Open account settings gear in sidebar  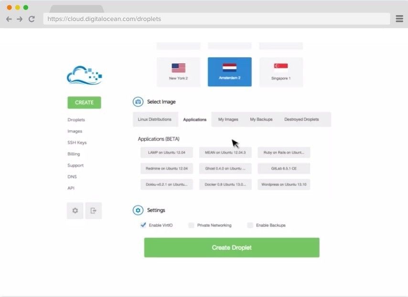point(75,211)
